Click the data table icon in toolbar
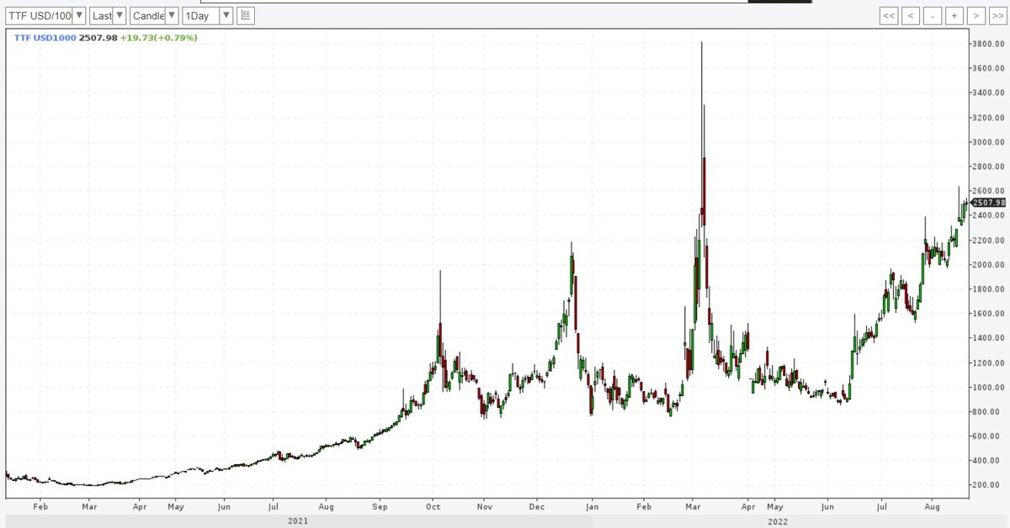 [x=245, y=16]
